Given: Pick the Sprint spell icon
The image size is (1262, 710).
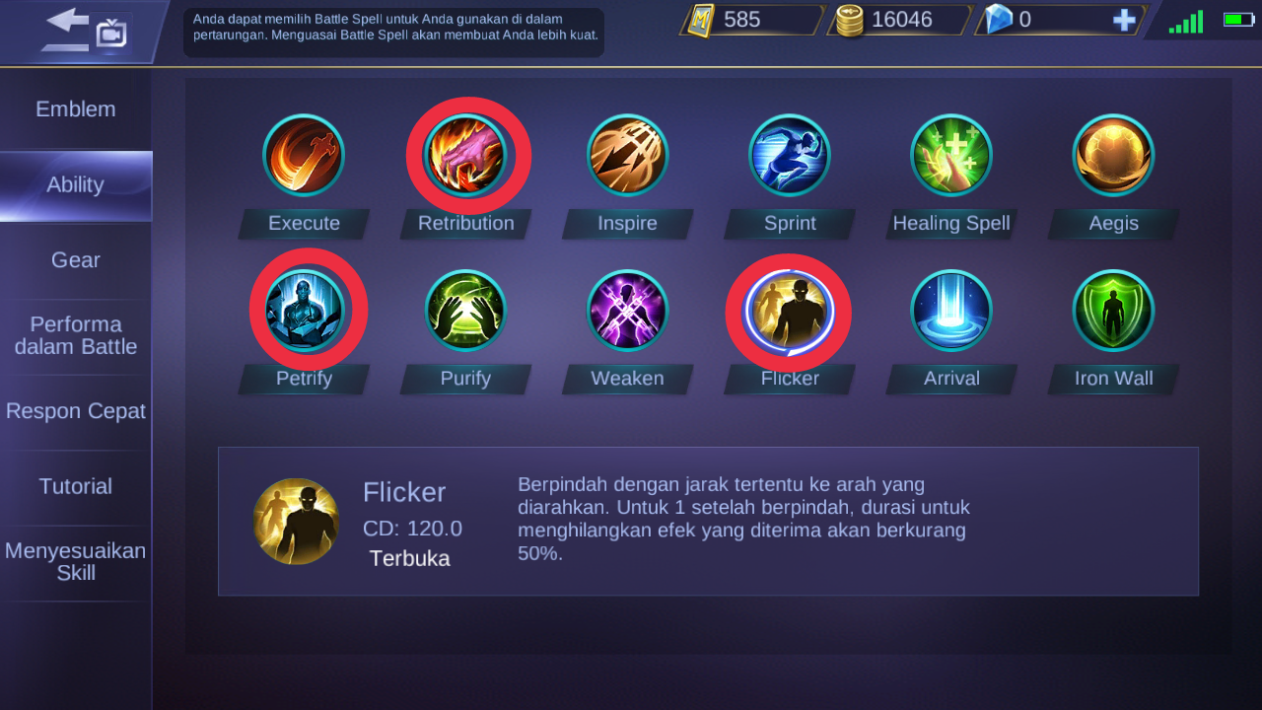Looking at the screenshot, I should 789,156.
